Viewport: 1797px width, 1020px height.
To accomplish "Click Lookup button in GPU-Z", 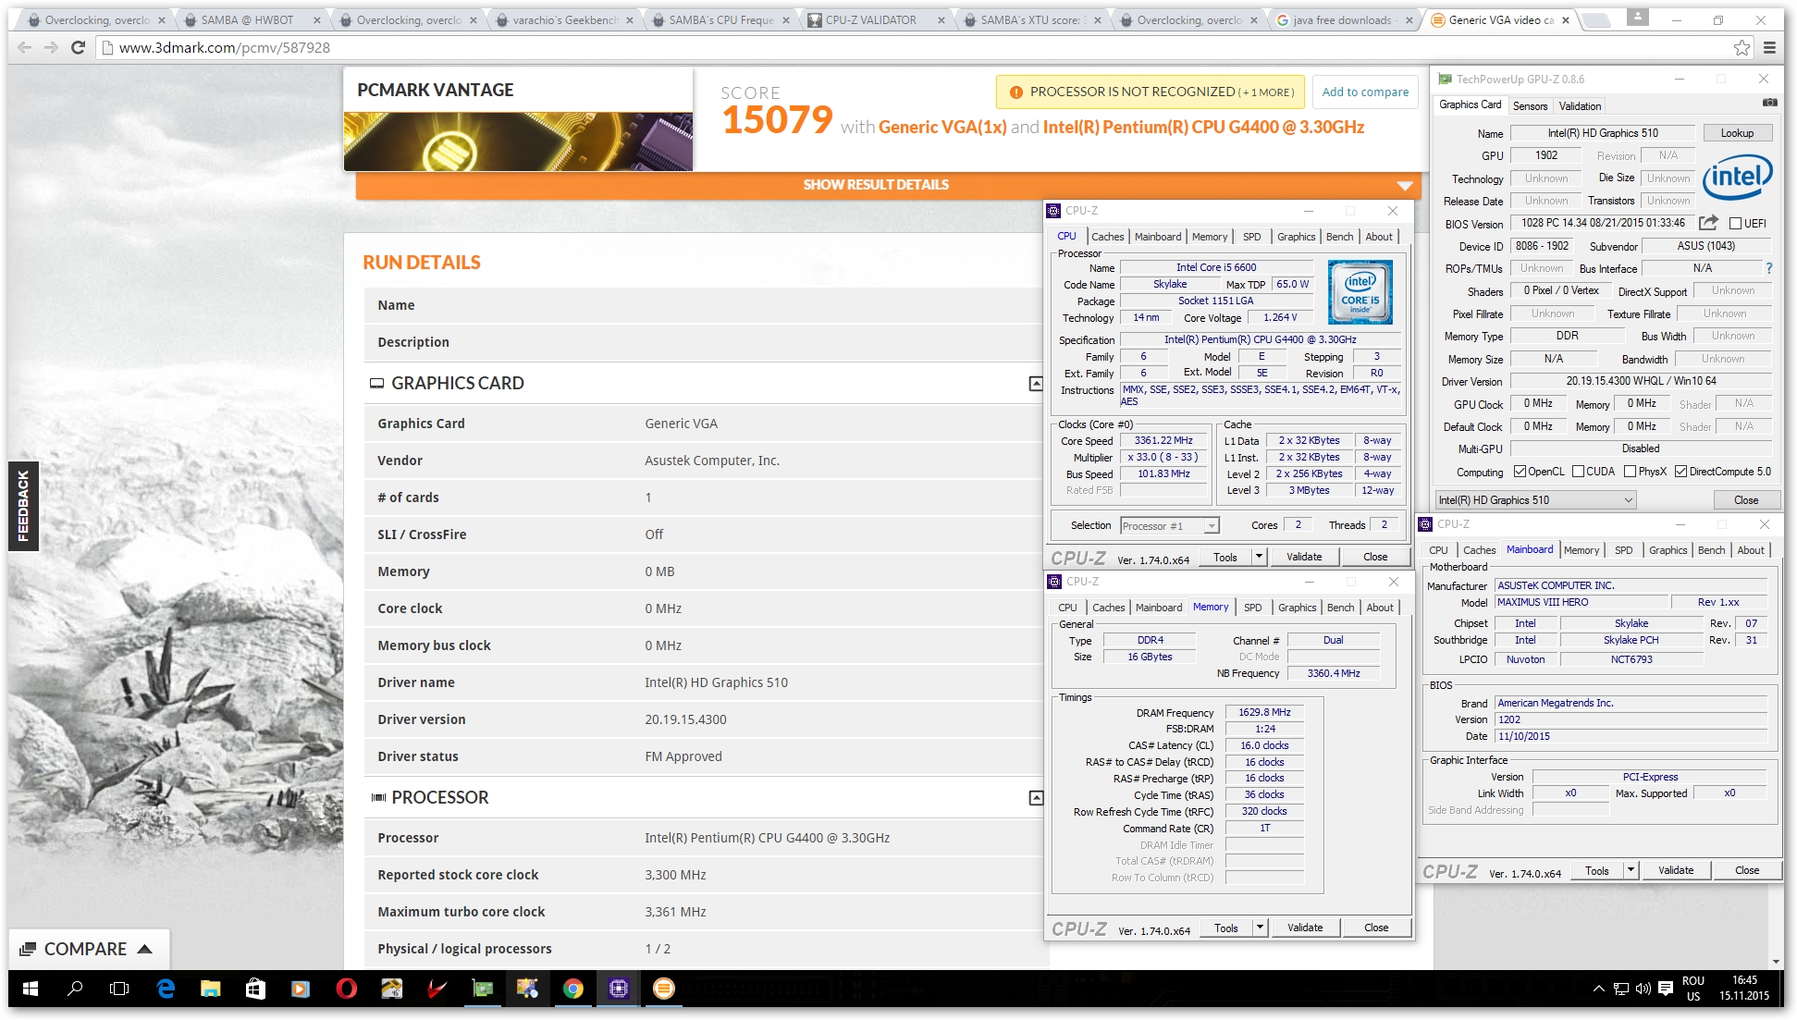I will tap(1737, 133).
